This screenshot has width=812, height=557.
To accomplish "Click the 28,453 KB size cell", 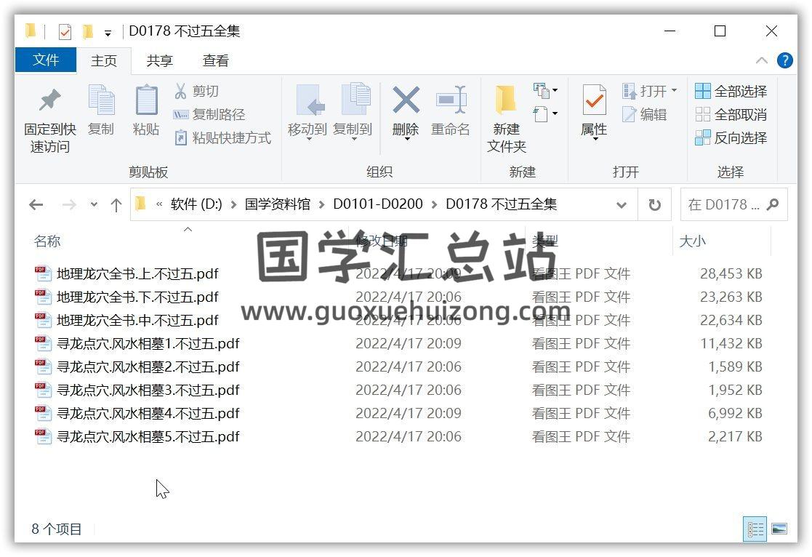I will (x=731, y=273).
